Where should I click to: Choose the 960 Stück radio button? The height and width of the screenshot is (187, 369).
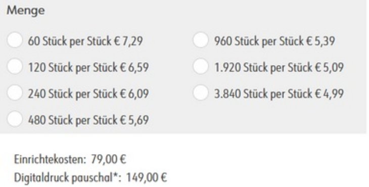point(200,40)
